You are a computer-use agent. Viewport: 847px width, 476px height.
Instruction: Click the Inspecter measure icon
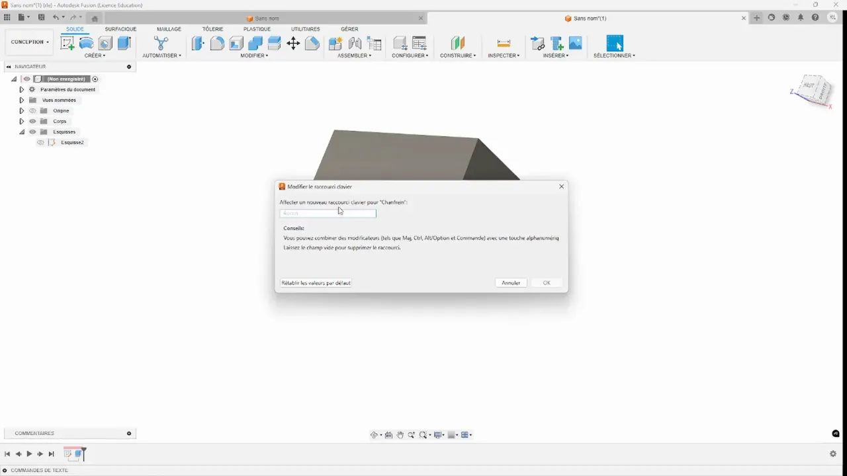[x=504, y=43]
